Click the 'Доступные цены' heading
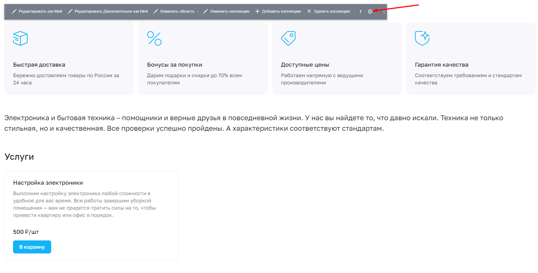The image size is (538, 273). point(305,65)
